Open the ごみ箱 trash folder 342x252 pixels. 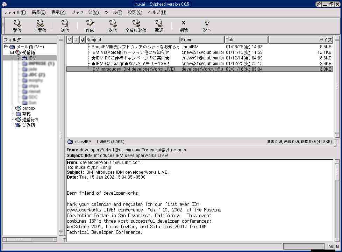click(28, 125)
